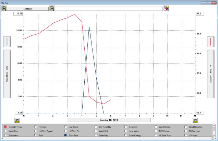
Task: Enable the Hi Temp checkbox
Action: (x=36, y=127)
